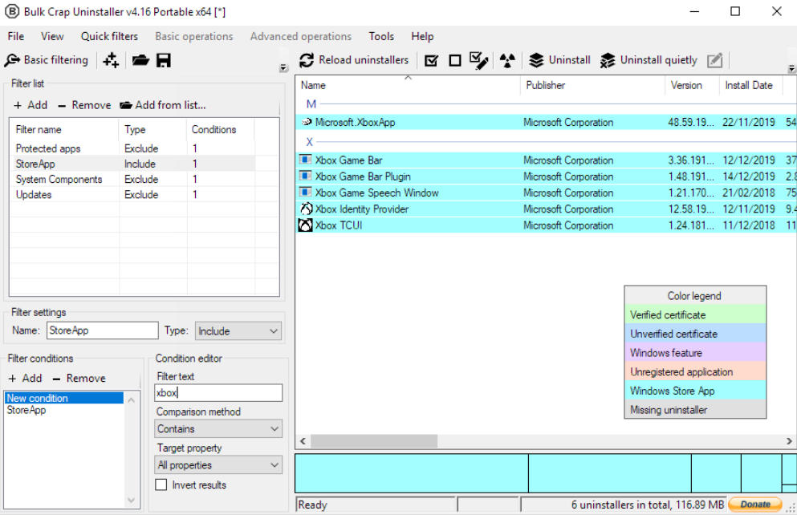Click the Uninstall quietly toolbar button
The height and width of the screenshot is (515, 797).
pos(649,60)
